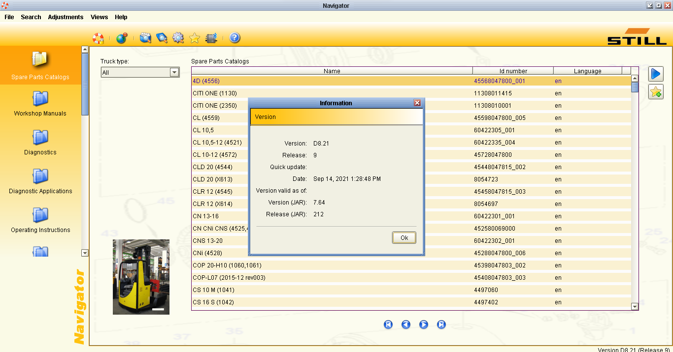Open the Views menu
Viewport: 673px width, 352px height.
99,17
